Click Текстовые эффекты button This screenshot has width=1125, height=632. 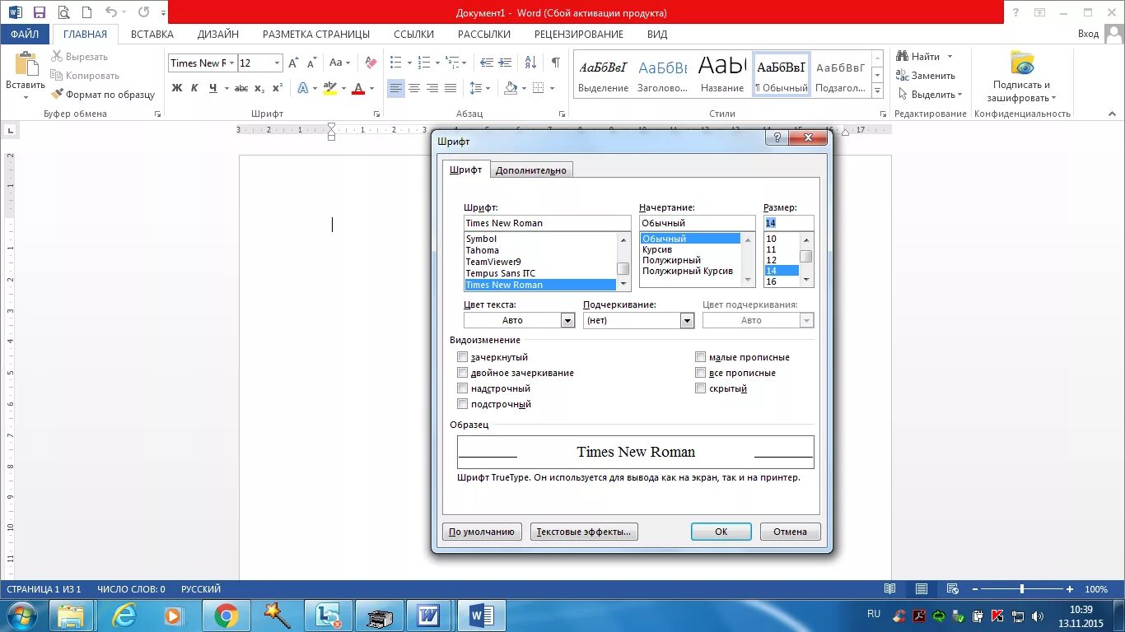coord(584,532)
